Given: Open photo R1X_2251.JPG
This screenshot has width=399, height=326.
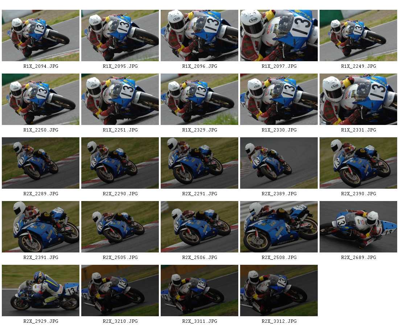Looking at the screenshot, I should tap(120, 99).
